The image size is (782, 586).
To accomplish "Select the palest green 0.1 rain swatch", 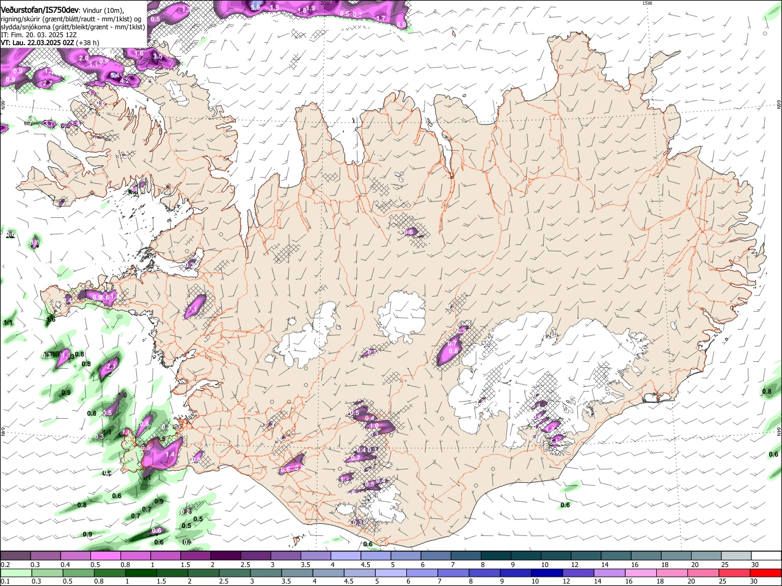I will pyautogui.click(x=15, y=573).
